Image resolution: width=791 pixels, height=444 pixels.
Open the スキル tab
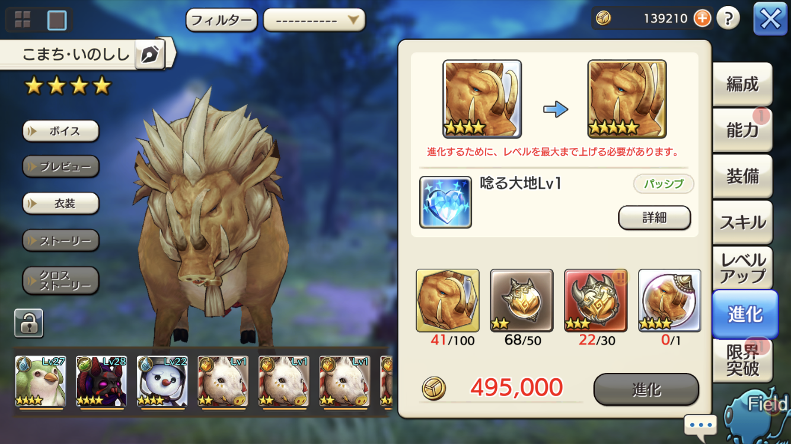742,223
